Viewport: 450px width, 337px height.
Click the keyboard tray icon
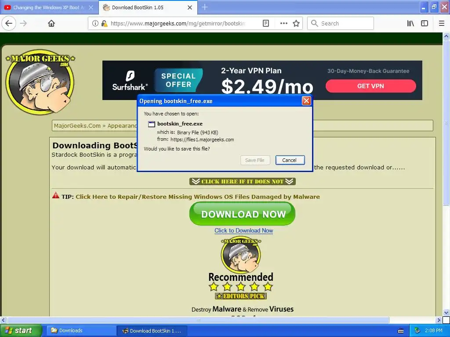click(401, 331)
